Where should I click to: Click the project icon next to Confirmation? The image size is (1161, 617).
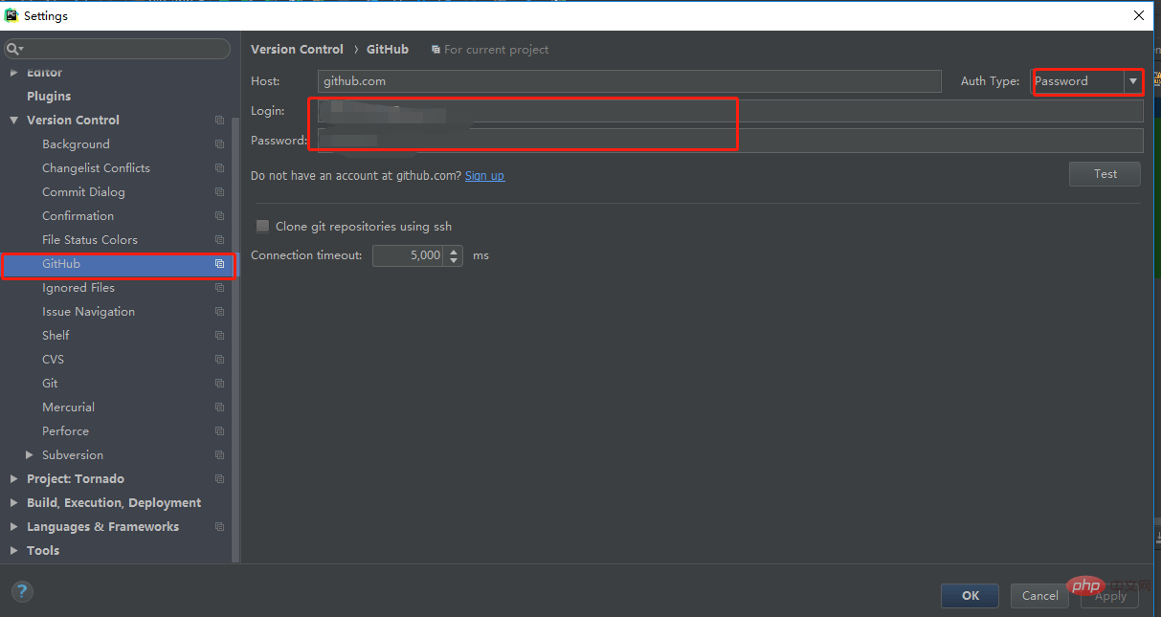(219, 216)
